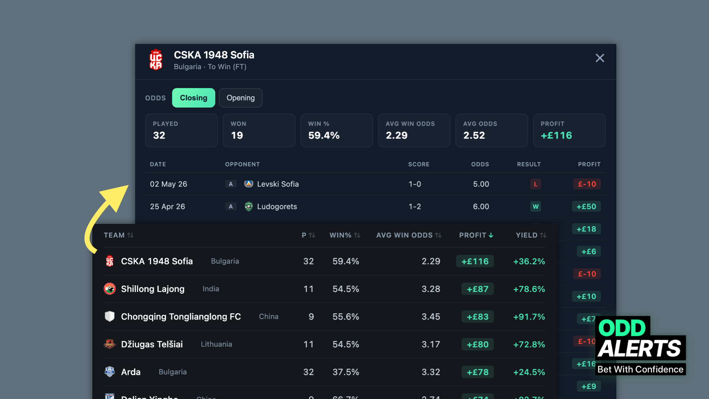Click the CSKA 1948 Sofia crest in header
Screen dimensions: 709x399
pyautogui.click(x=155, y=60)
